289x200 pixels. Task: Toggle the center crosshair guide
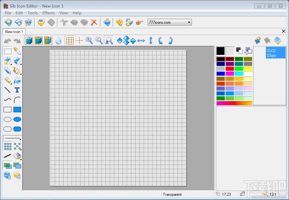point(79,41)
